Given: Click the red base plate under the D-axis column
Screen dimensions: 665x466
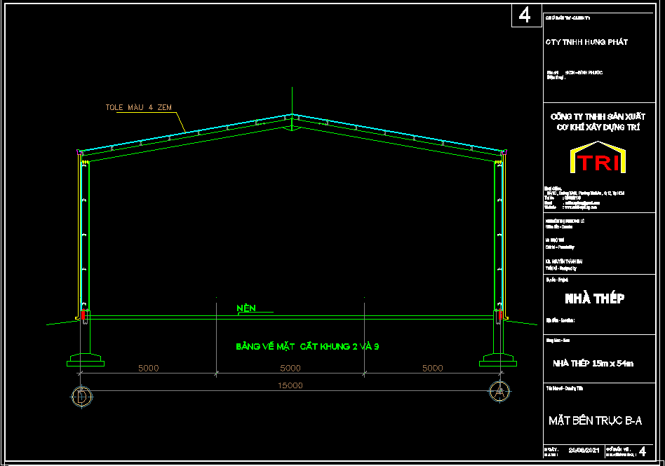Looking at the screenshot, I should click(83, 315).
